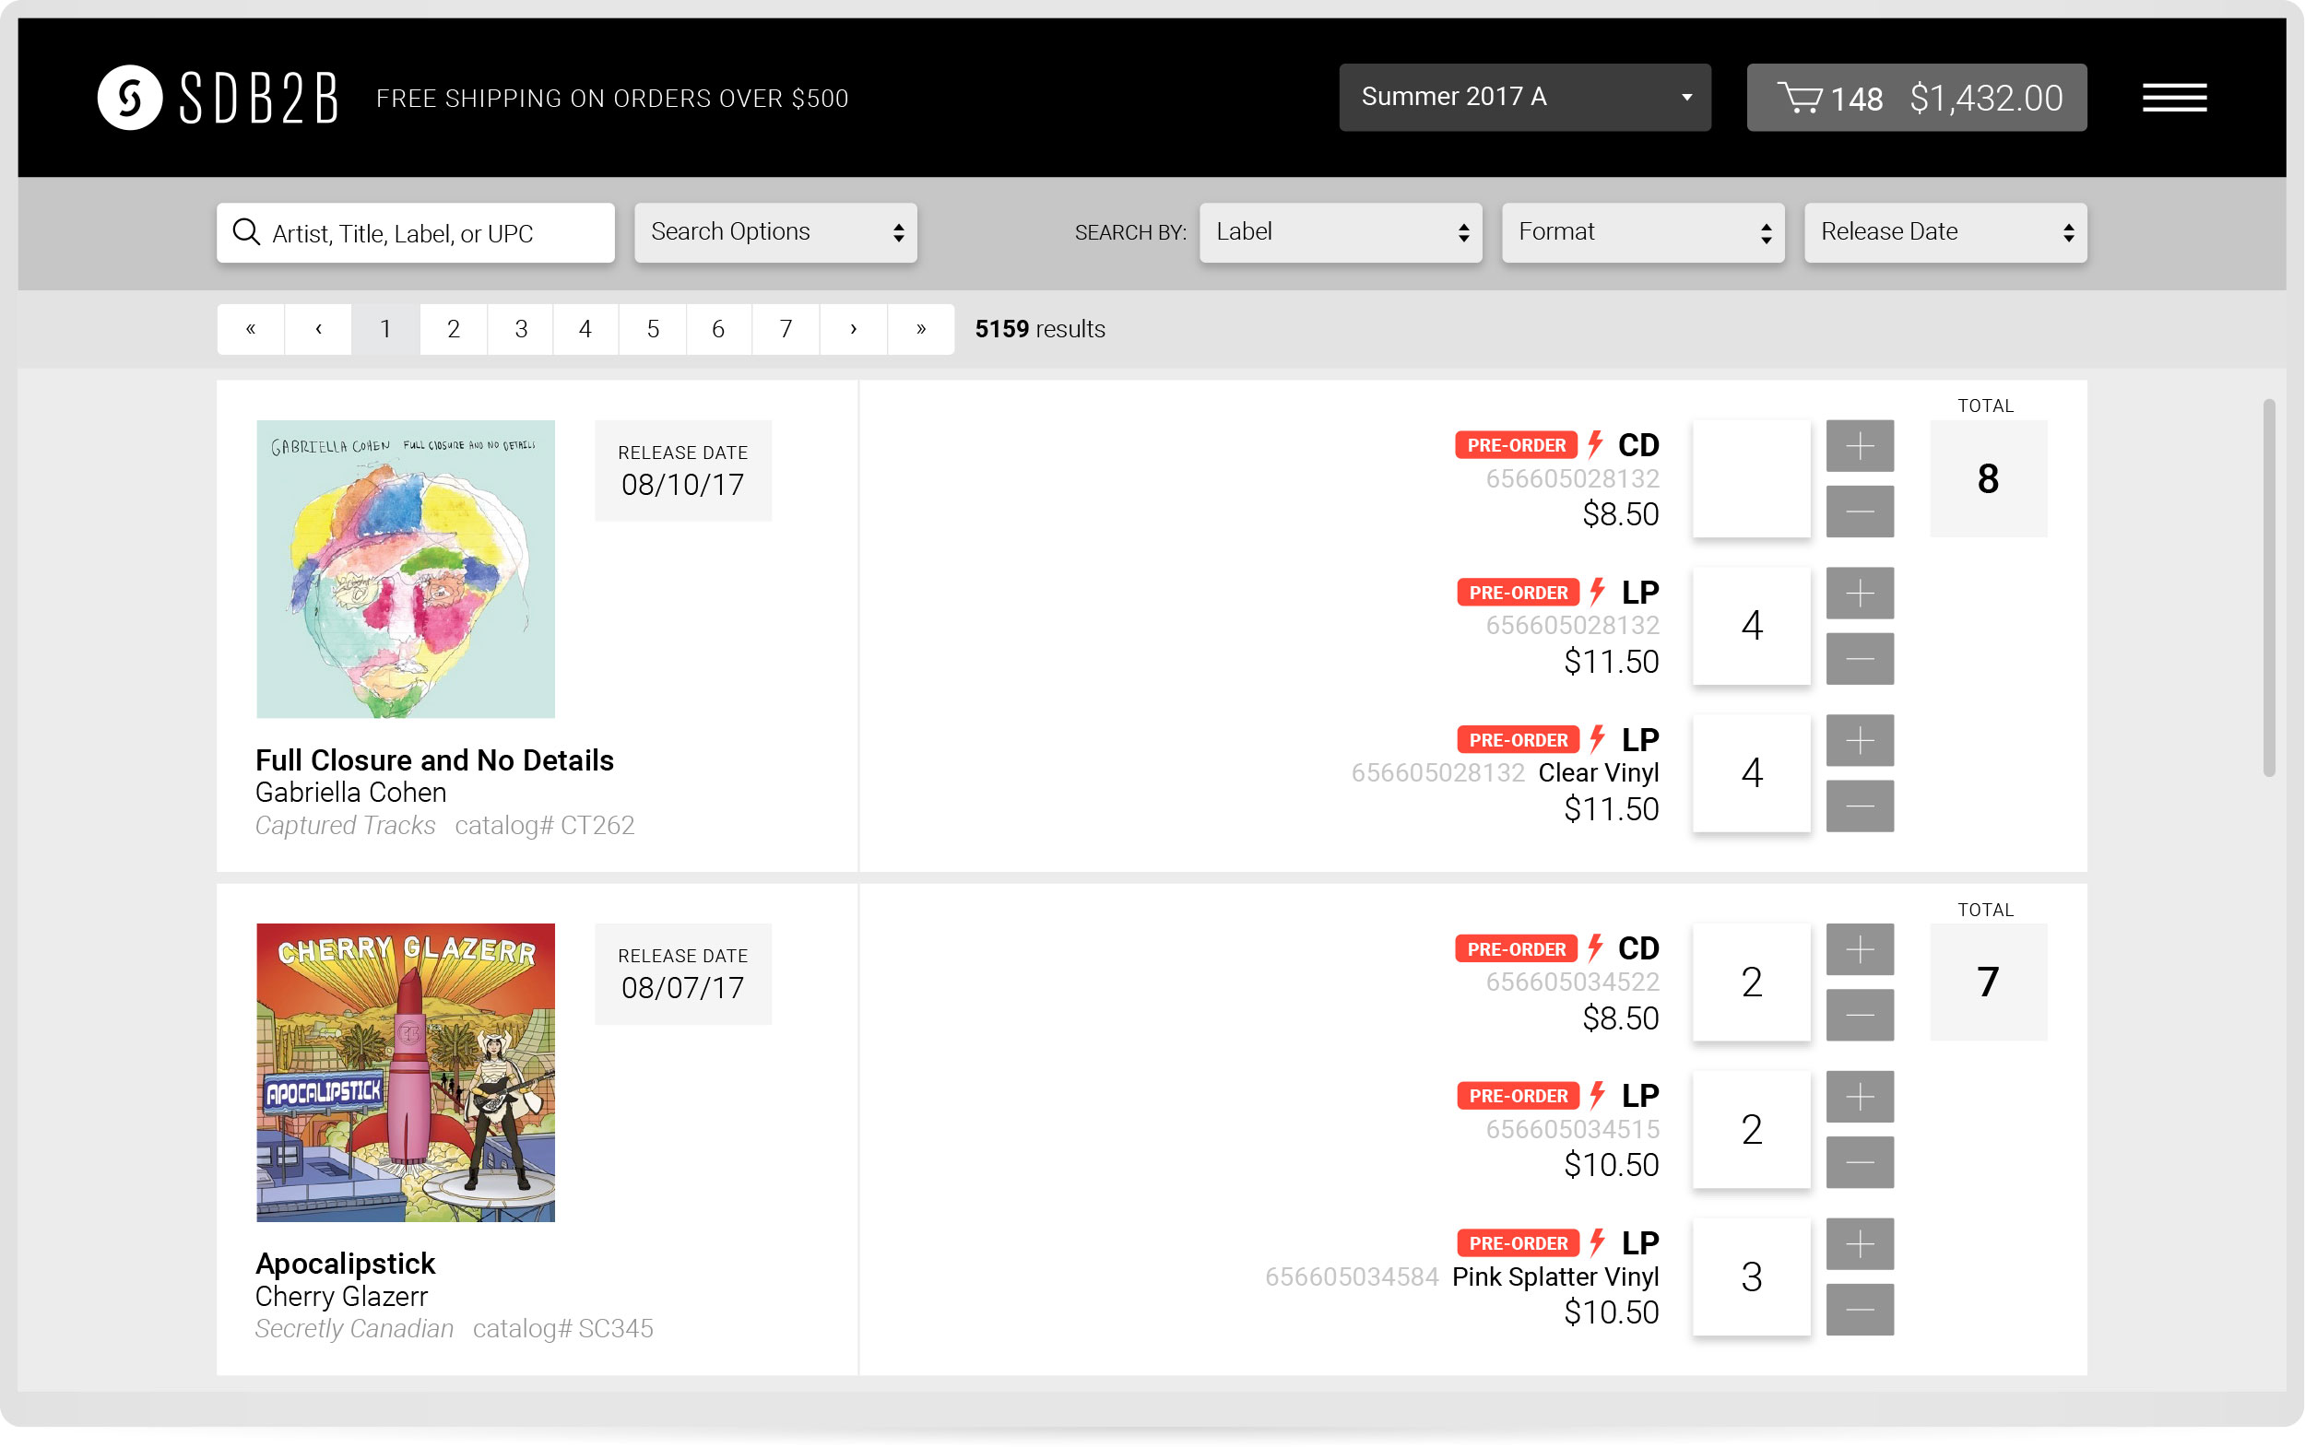Image resolution: width=2305 pixels, height=1447 pixels.
Task: Go to previous results page
Action: (x=319, y=329)
